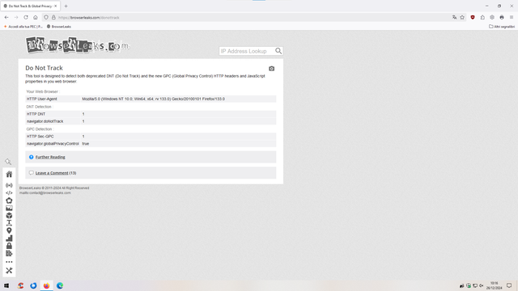Open Firefox from the taskbar

tap(47, 285)
